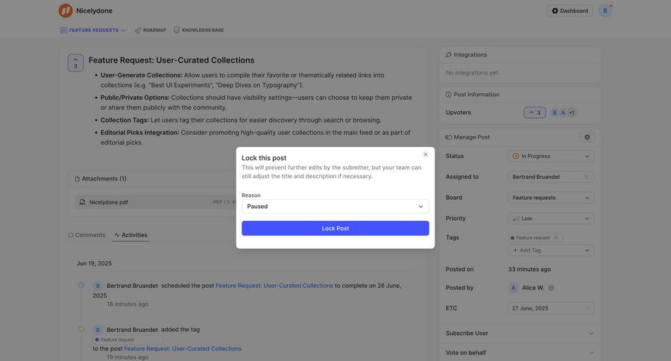The image size is (671, 361).
Task: Click the Jun 19, 2025 date label
Action: pyautogui.click(x=94, y=263)
